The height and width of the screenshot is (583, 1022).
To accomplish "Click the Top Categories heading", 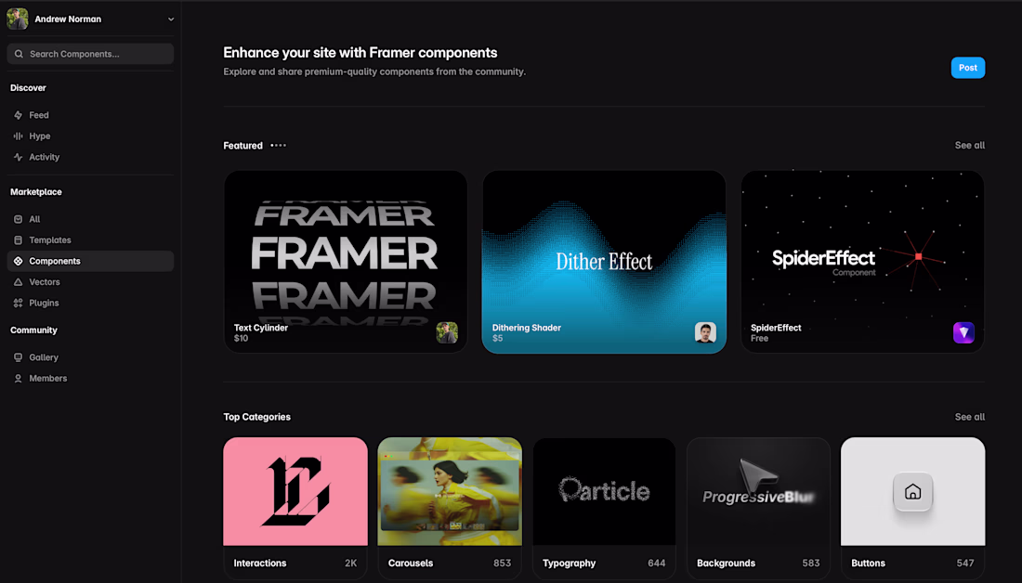I will 256,417.
